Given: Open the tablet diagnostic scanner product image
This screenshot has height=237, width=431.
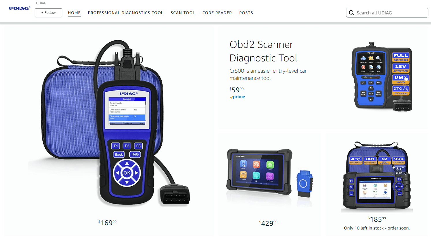Looking at the screenshot, I should 259,172.
